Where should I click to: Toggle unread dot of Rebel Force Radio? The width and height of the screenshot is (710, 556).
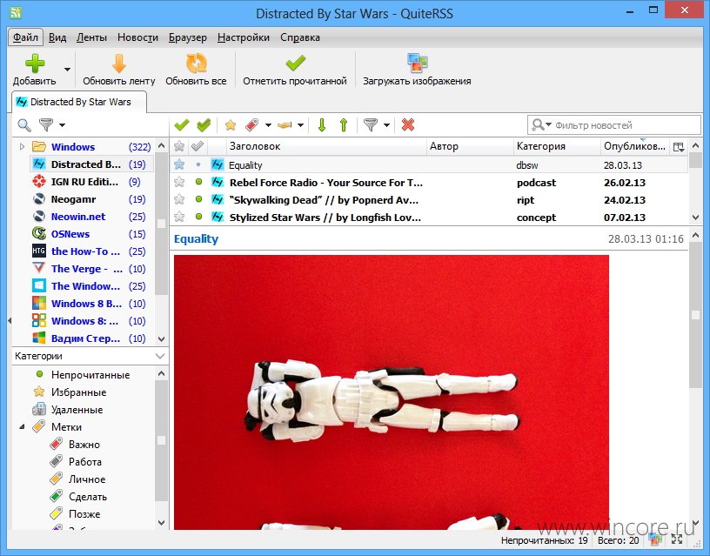pyautogui.click(x=198, y=182)
